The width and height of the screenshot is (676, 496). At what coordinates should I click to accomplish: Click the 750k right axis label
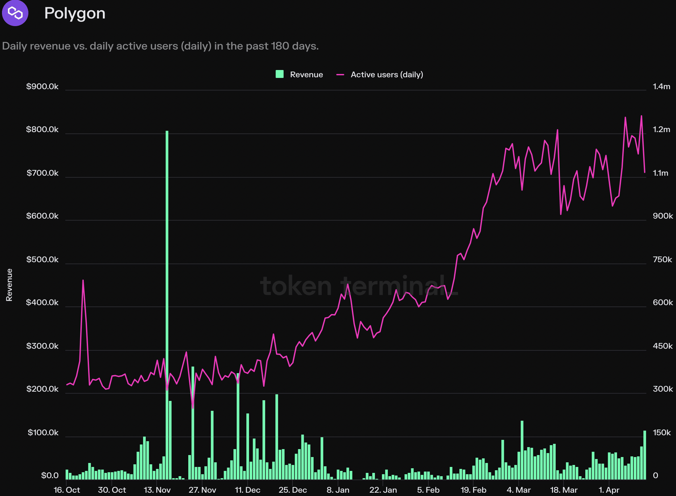(x=662, y=260)
